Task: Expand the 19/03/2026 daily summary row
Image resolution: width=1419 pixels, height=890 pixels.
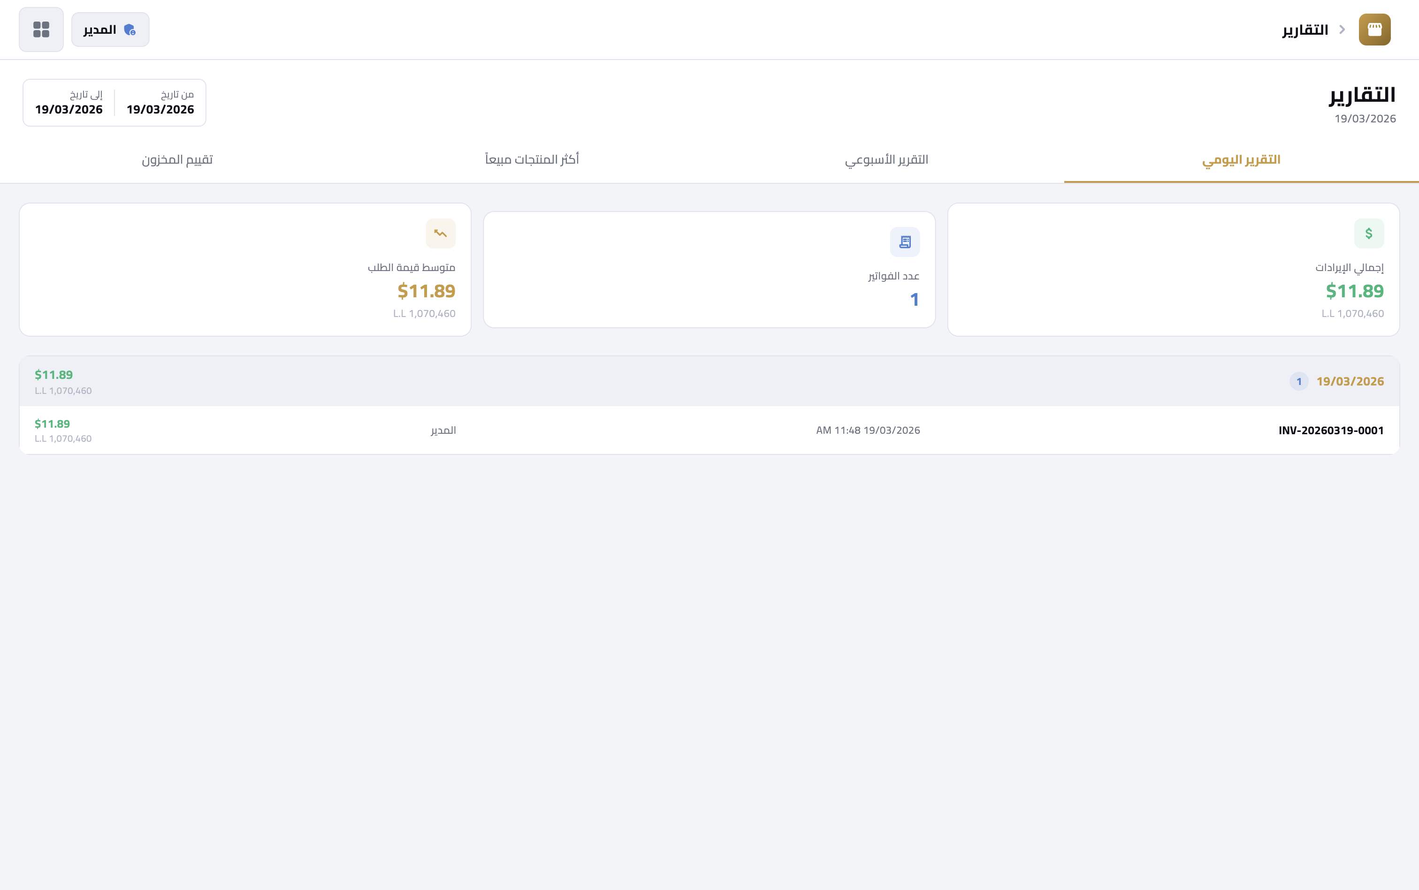Action: [707, 381]
